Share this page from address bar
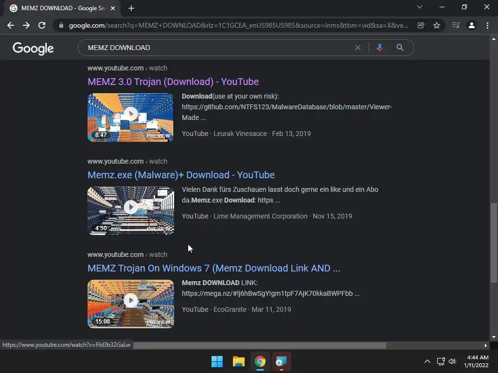 click(421, 25)
